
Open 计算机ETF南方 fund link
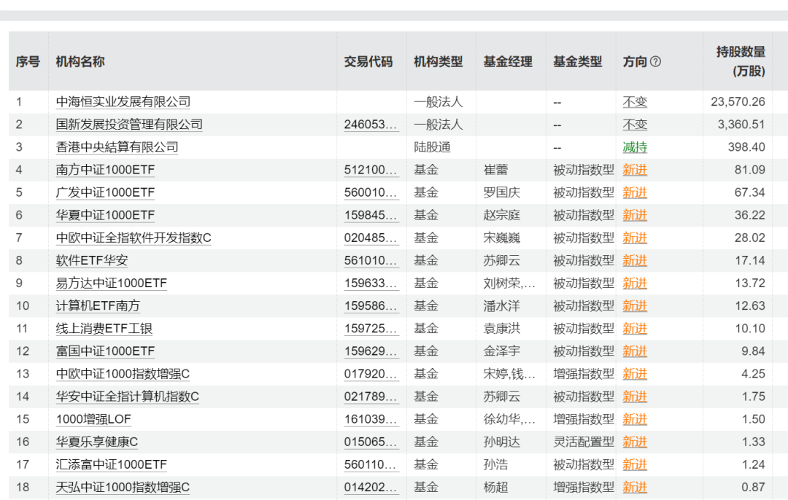point(98,305)
